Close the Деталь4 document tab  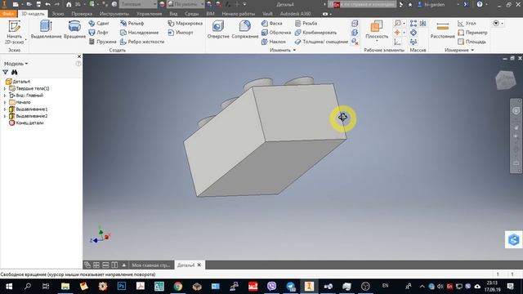tap(199, 265)
